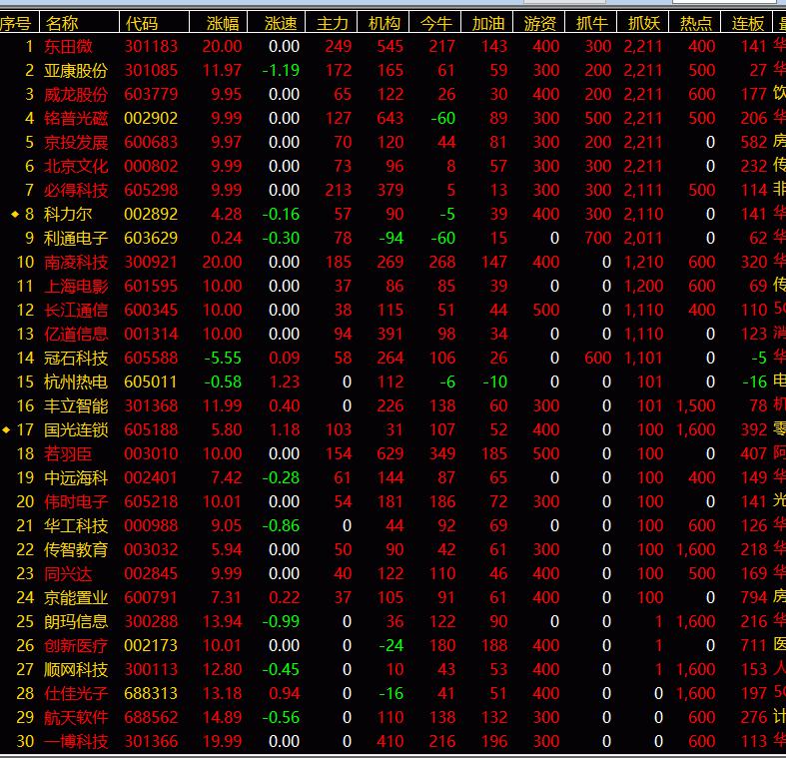Sort by the 机构 column header
The image size is (786, 758).
pyautogui.click(x=384, y=23)
